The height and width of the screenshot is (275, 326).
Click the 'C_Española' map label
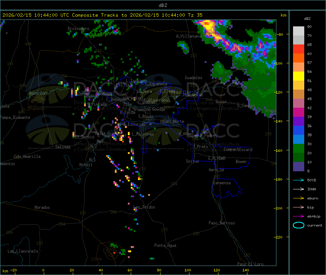coord(156,84)
